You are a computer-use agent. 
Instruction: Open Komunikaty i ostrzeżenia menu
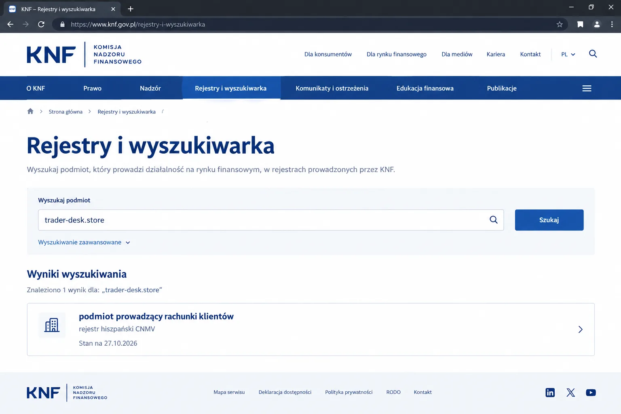(332, 88)
